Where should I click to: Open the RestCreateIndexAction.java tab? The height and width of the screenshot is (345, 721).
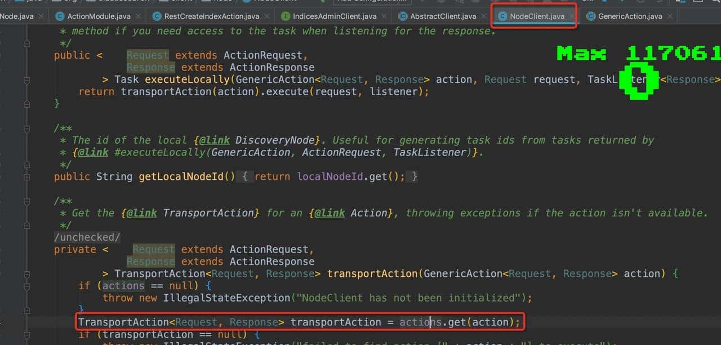coord(211,16)
